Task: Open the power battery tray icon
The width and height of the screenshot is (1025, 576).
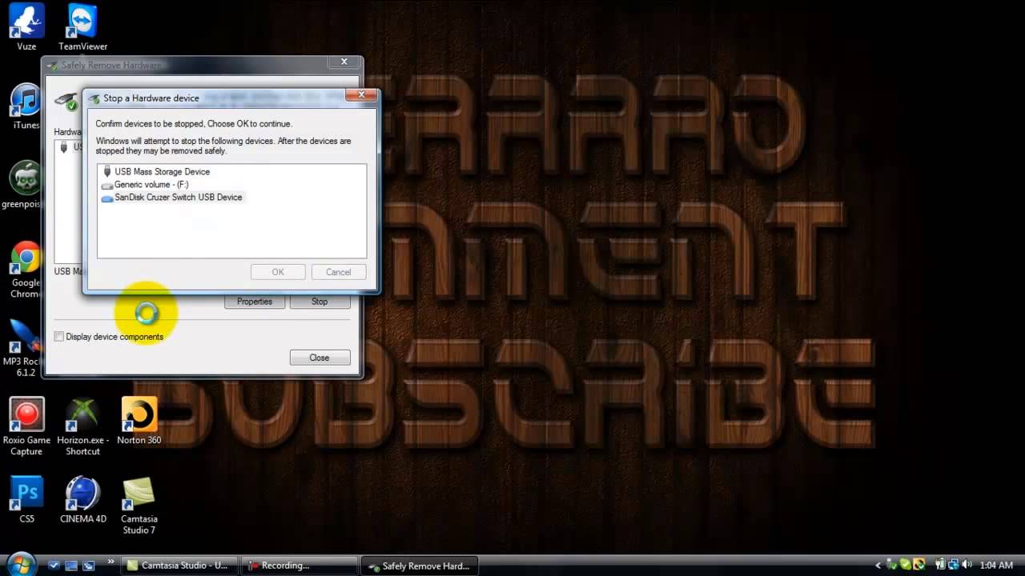Action: (940, 565)
